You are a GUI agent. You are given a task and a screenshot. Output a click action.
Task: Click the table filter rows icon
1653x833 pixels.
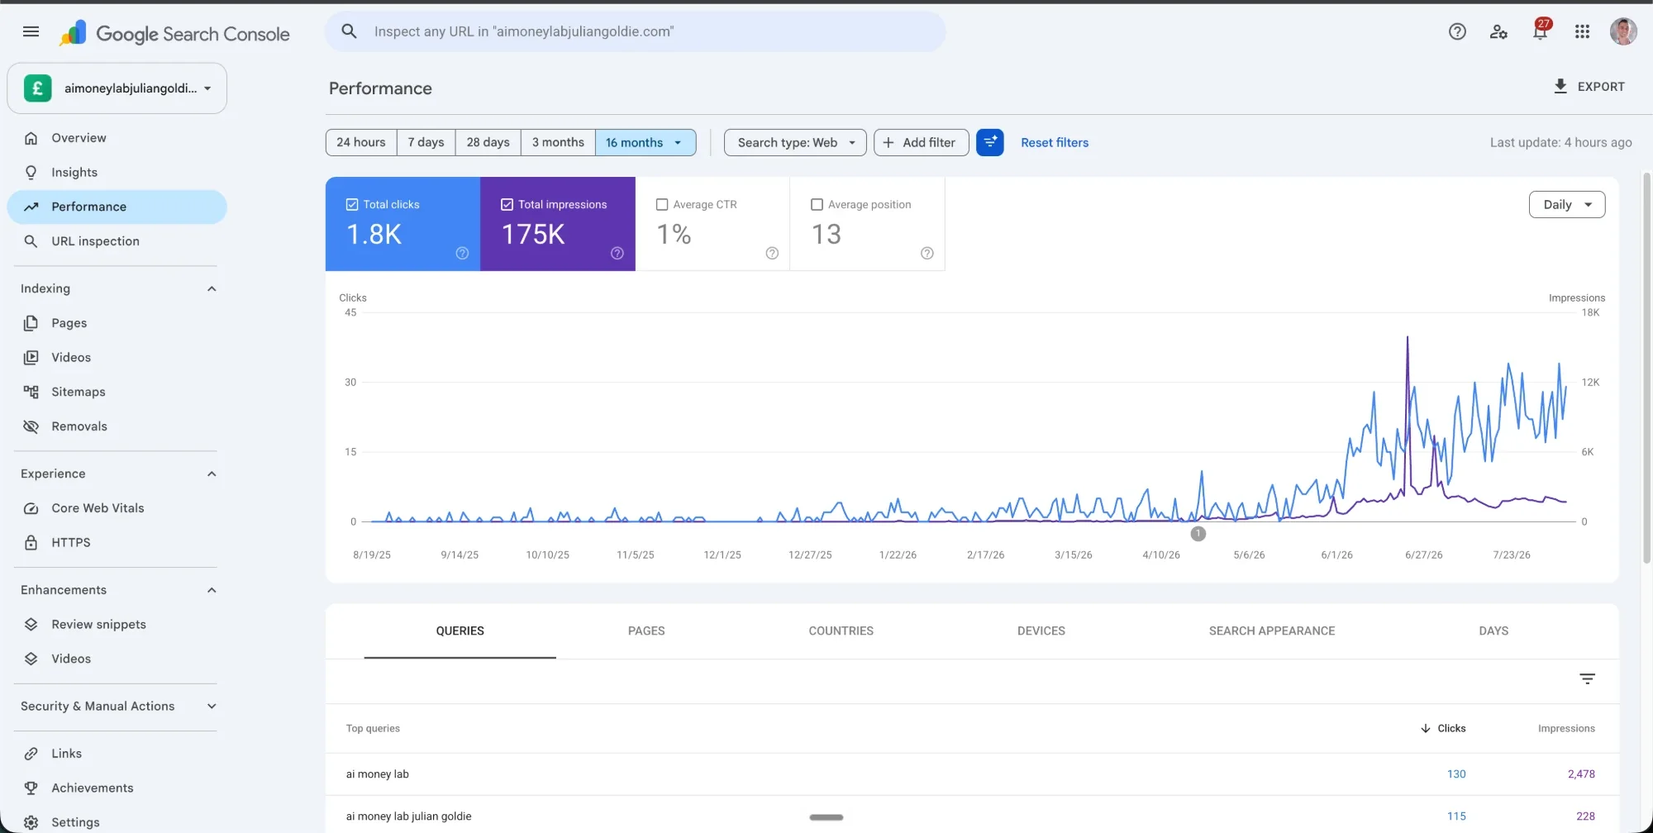pyautogui.click(x=1587, y=678)
